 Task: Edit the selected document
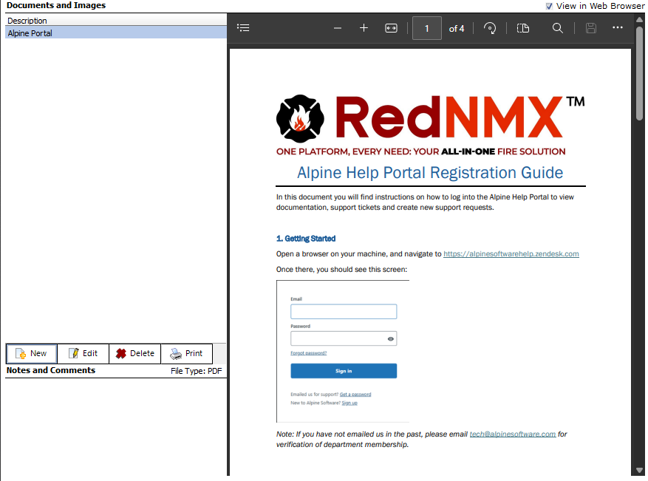click(83, 353)
